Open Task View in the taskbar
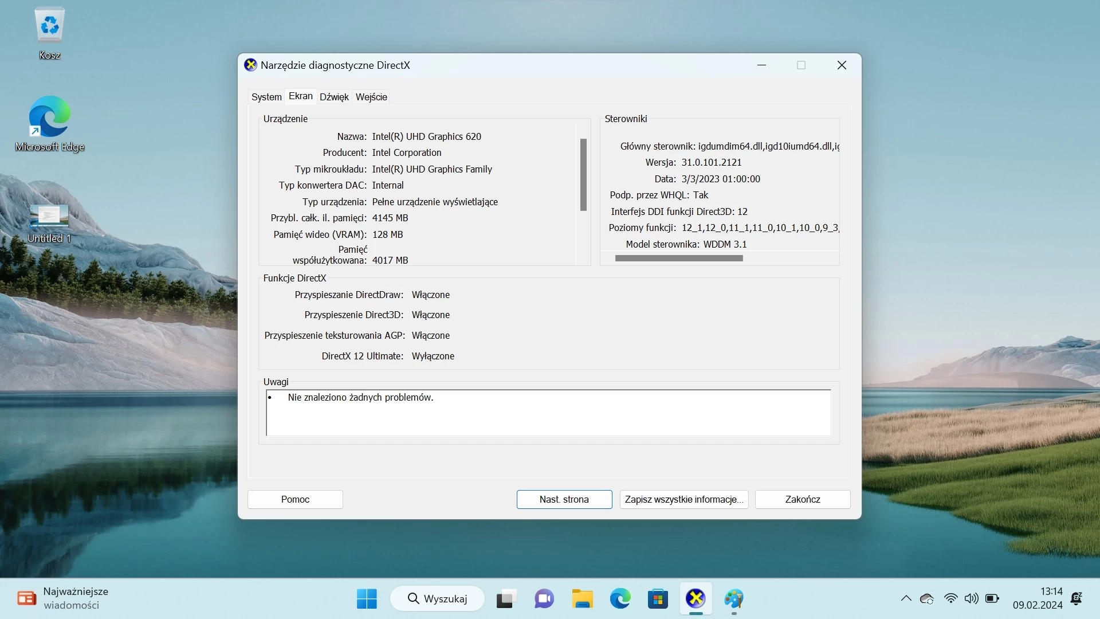The height and width of the screenshot is (619, 1100). pyautogui.click(x=506, y=599)
